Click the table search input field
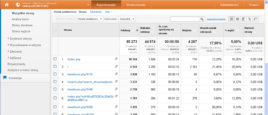Viewport: 268px width, 115px height. [185, 19]
